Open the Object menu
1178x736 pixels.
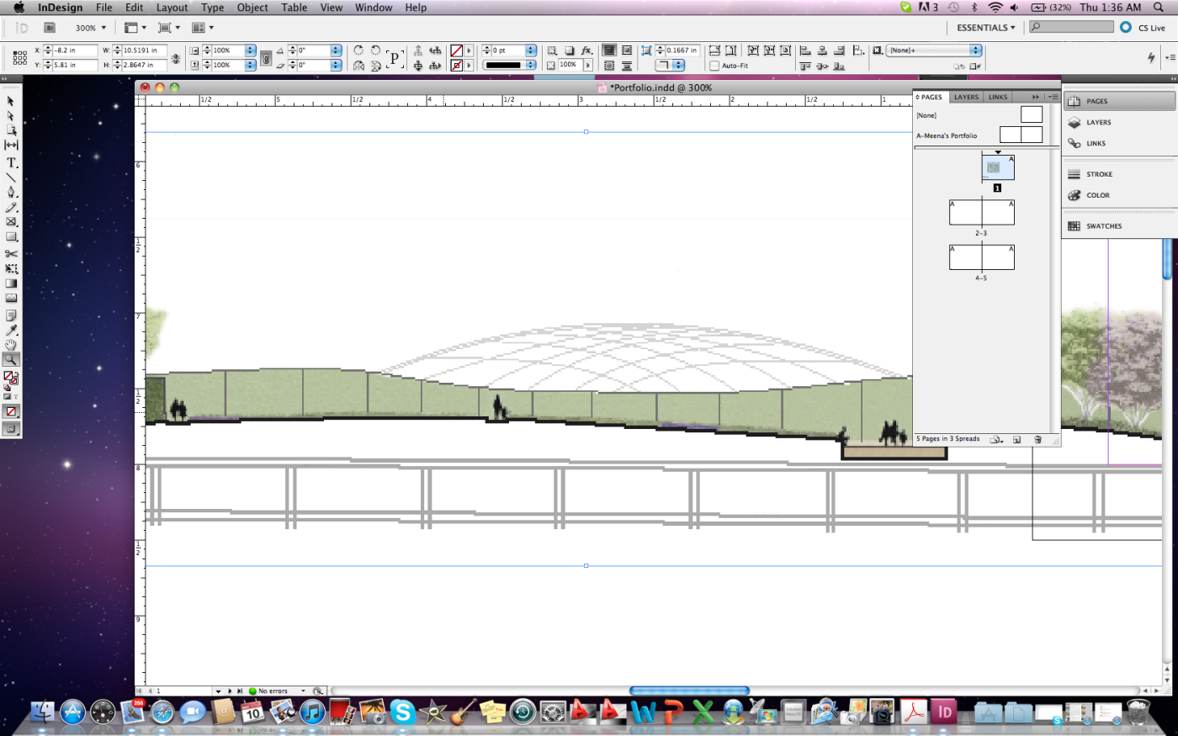click(252, 8)
